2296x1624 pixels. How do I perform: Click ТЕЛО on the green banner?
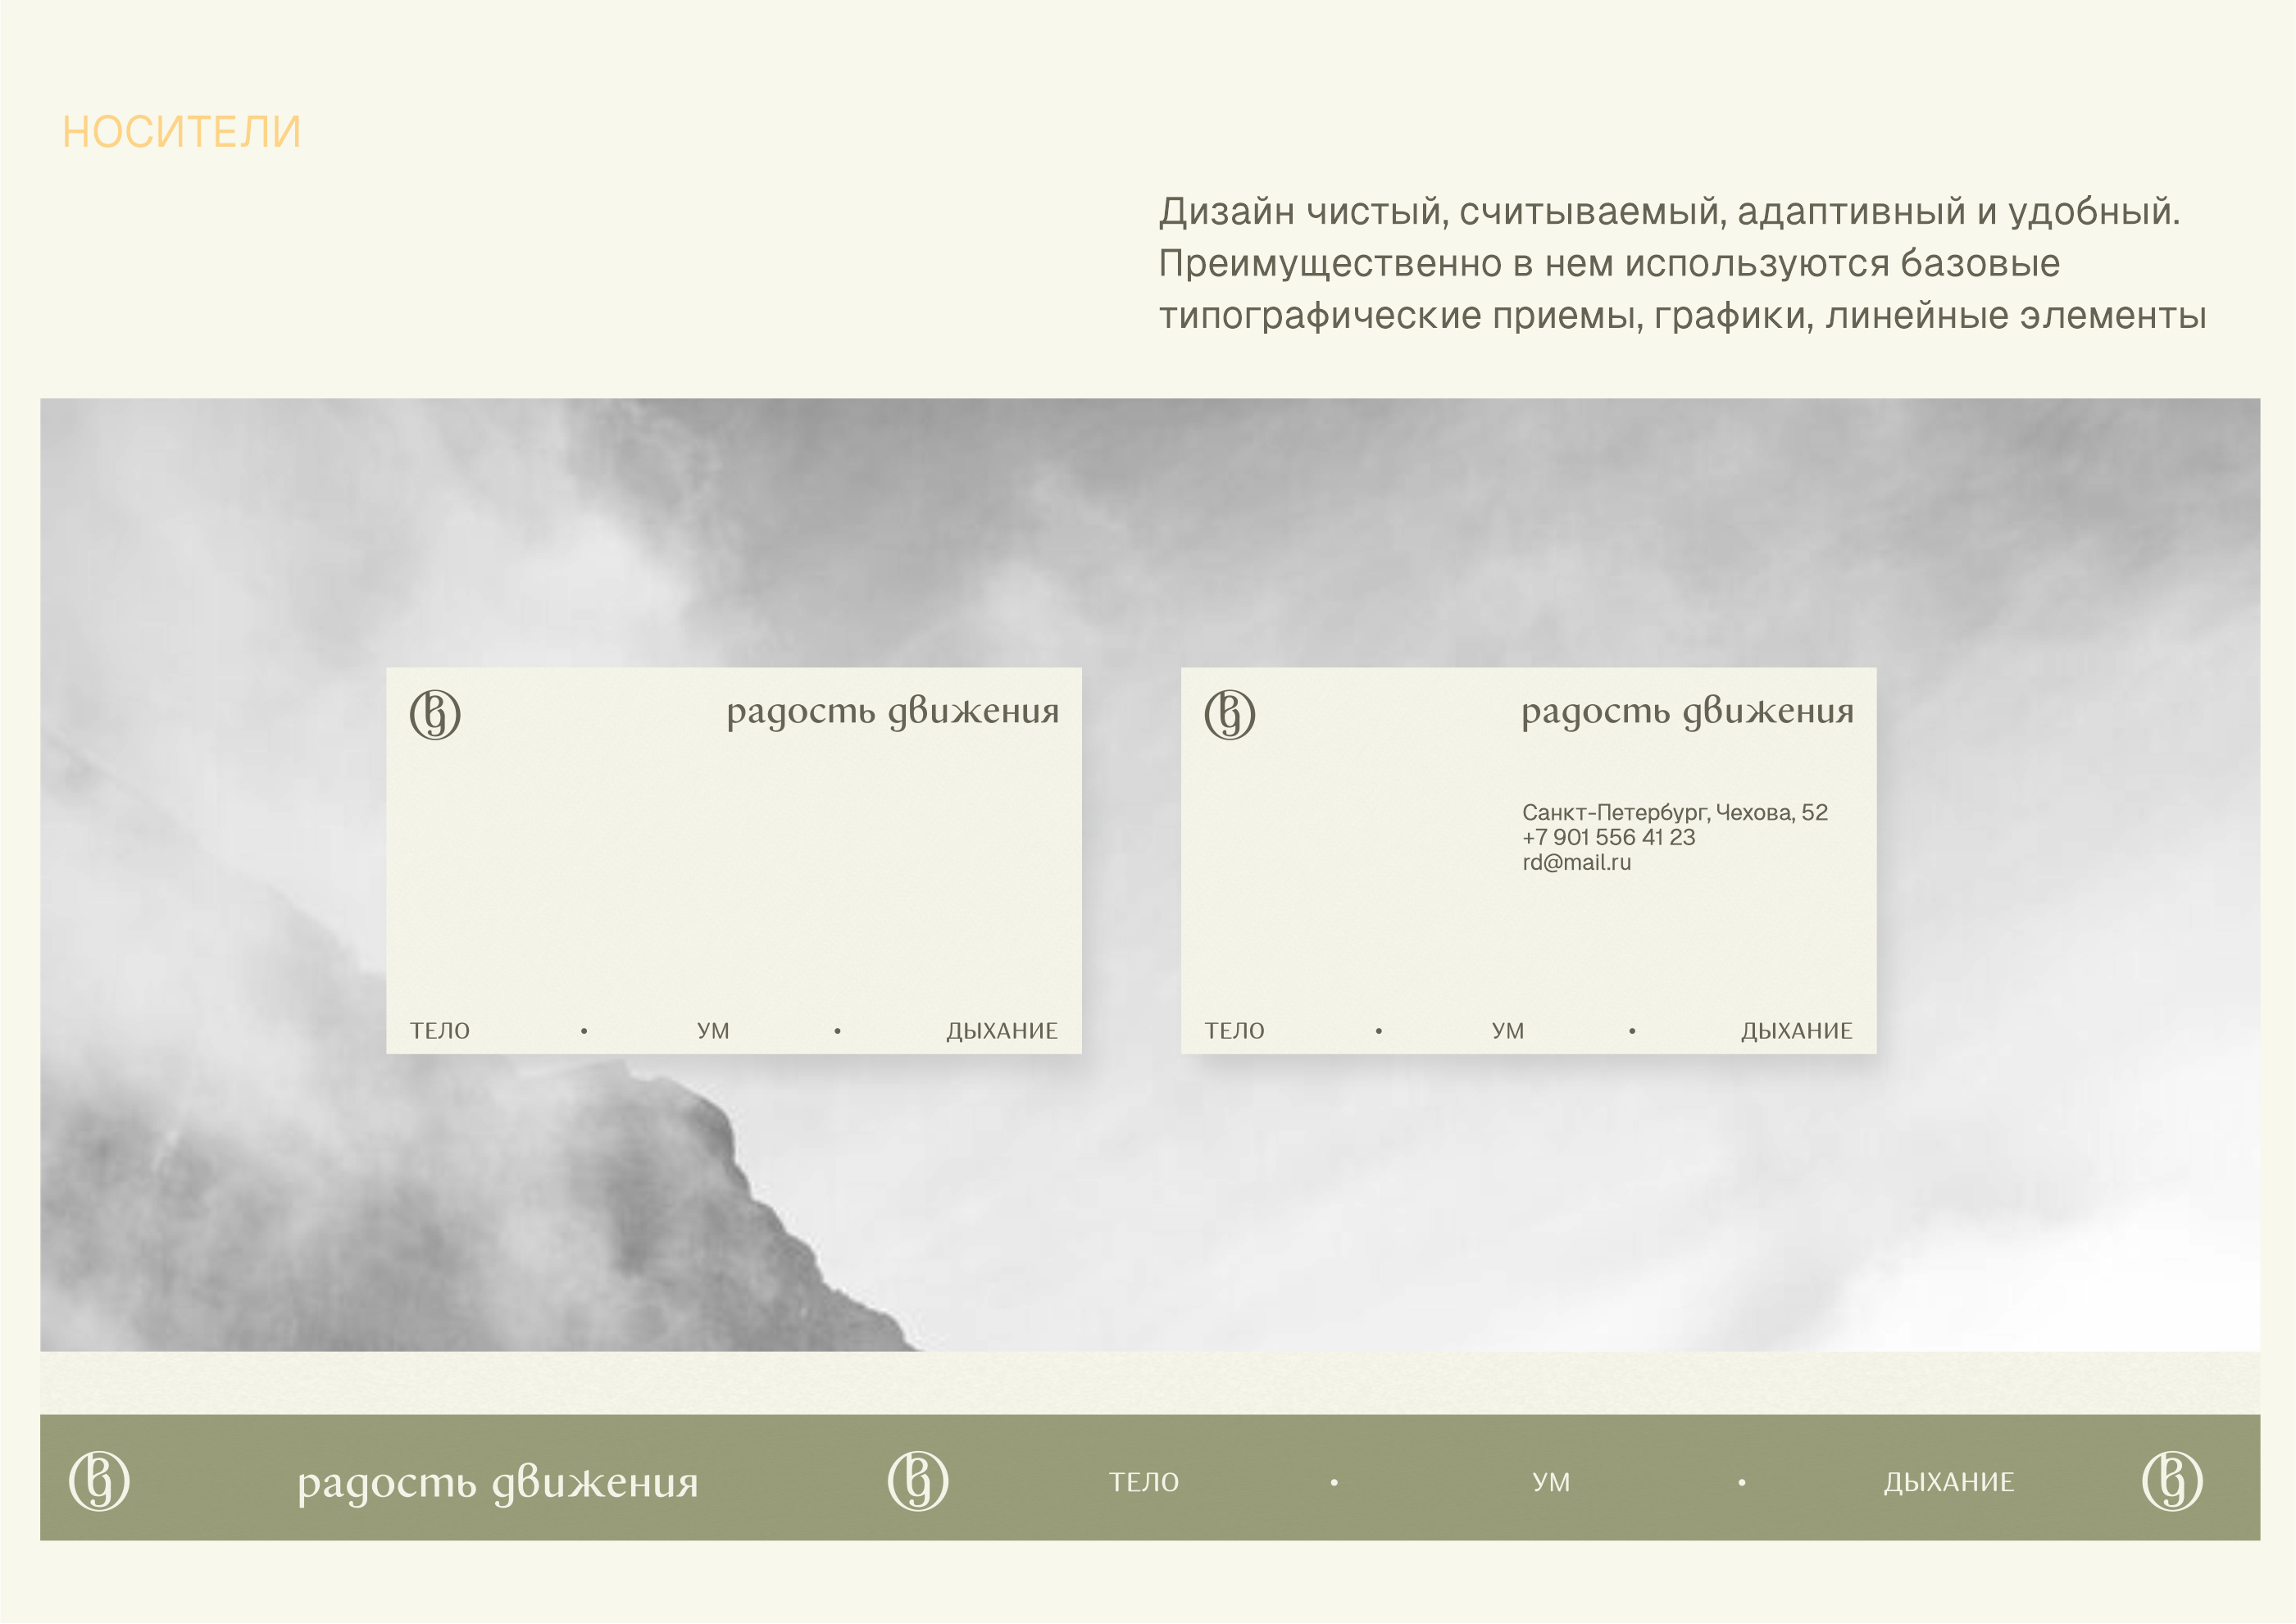1144,1483
